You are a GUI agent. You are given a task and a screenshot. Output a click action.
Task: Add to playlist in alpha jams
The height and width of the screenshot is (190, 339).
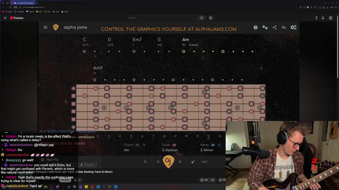284,27
